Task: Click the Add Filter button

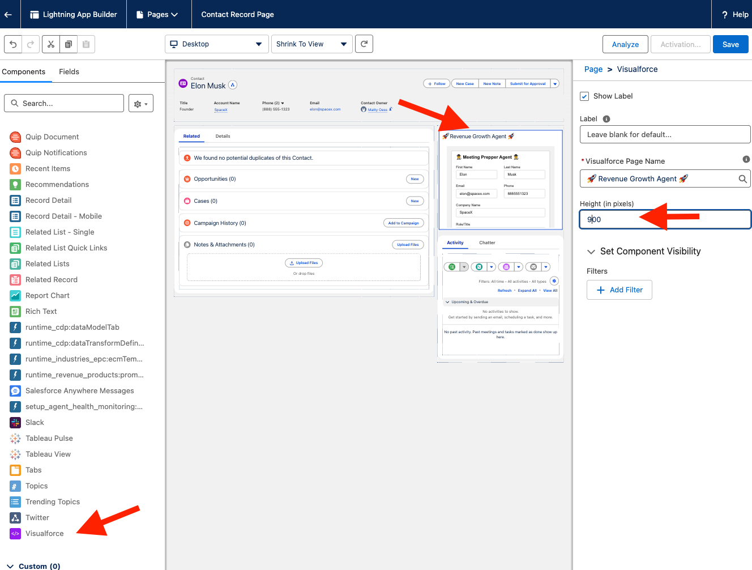Action: tap(619, 290)
